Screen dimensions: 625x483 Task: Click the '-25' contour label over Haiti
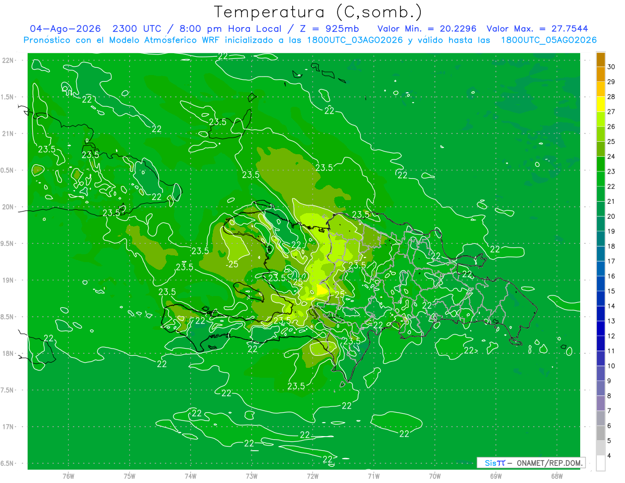point(232,264)
